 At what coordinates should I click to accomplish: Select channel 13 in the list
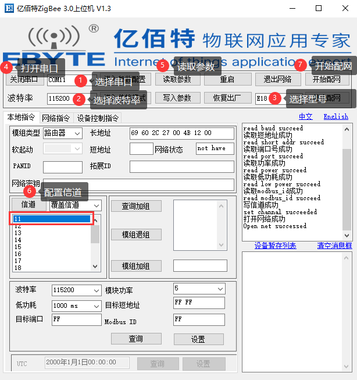[52, 233]
